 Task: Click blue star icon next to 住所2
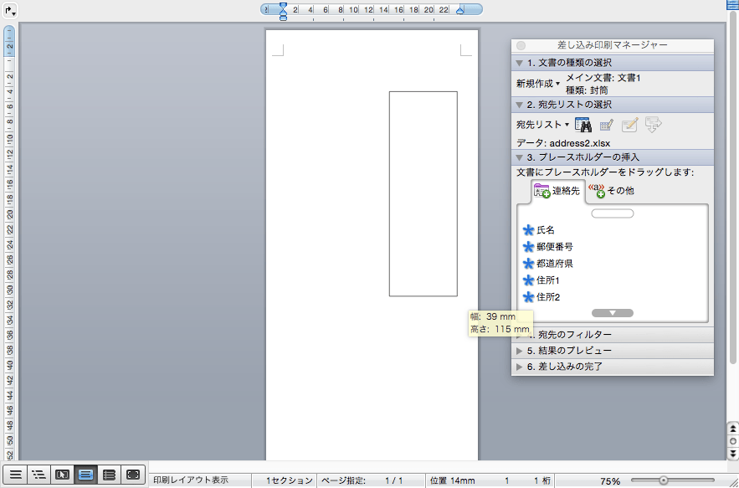528,297
